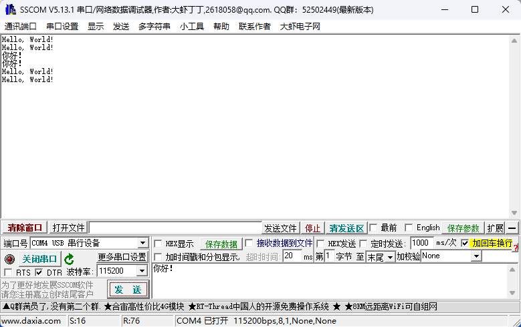
Task: Open the 串口设置 menu
Action: pyautogui.click(x=62, y=27)
